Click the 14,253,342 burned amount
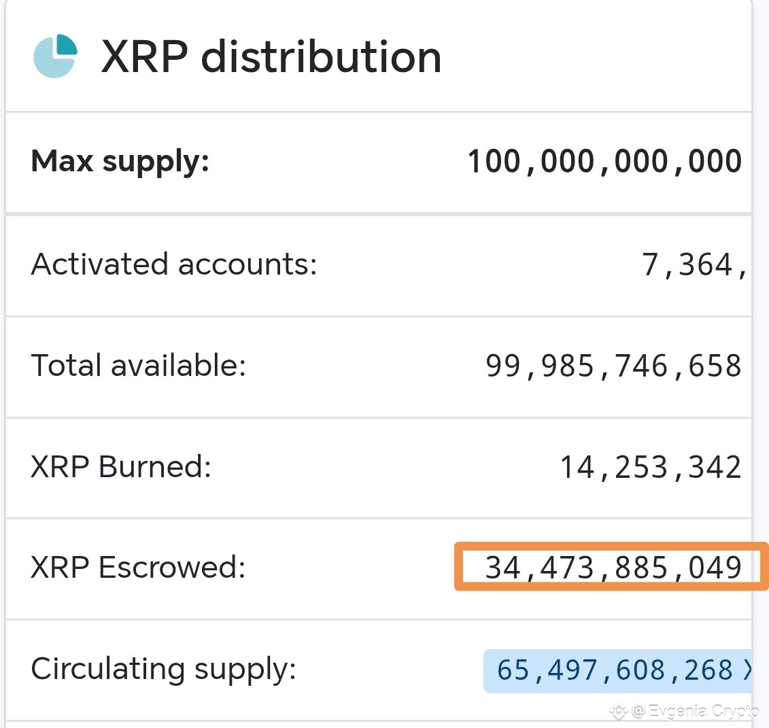The image size is (769, 728). click(x=650, y=467)
